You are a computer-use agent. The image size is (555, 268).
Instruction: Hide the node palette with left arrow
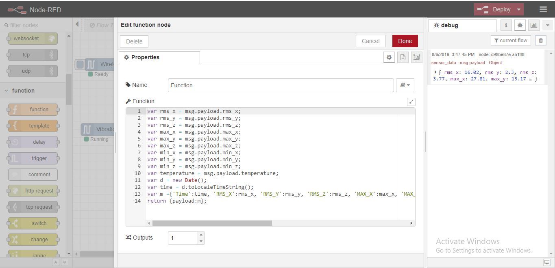[77, 25]
